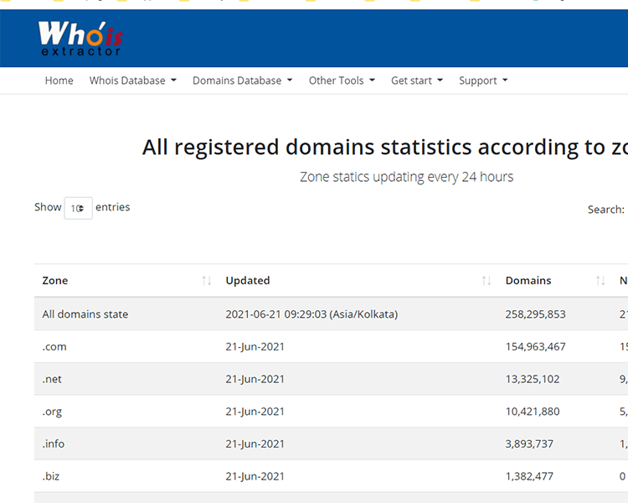
Task: Change the Show entries count selector
Action: [x=78, y=208]
